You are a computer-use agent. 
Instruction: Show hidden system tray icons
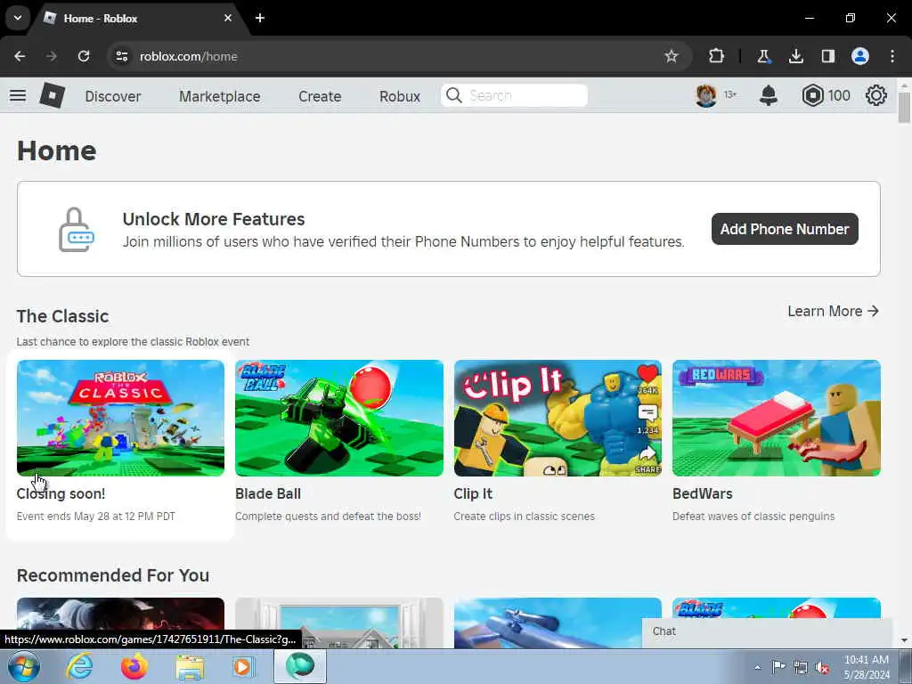[757, 667]
